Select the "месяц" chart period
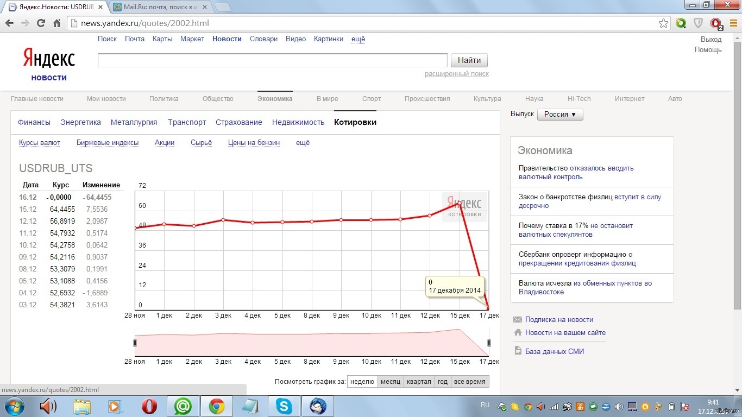 391,382
